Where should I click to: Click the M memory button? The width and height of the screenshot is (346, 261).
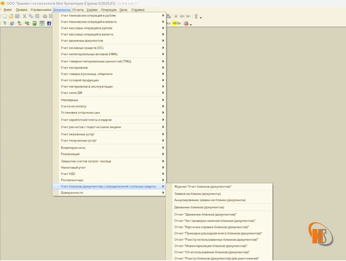click(x=176, y=16)
